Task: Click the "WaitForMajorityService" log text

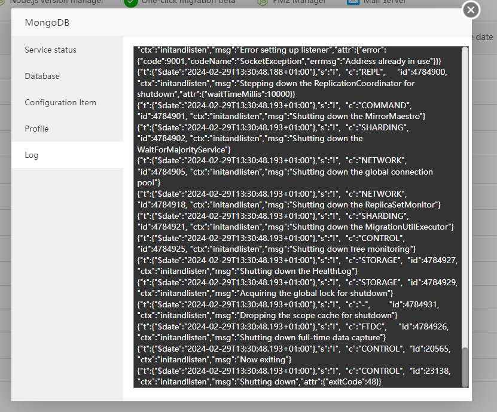Action: (181, 149)
